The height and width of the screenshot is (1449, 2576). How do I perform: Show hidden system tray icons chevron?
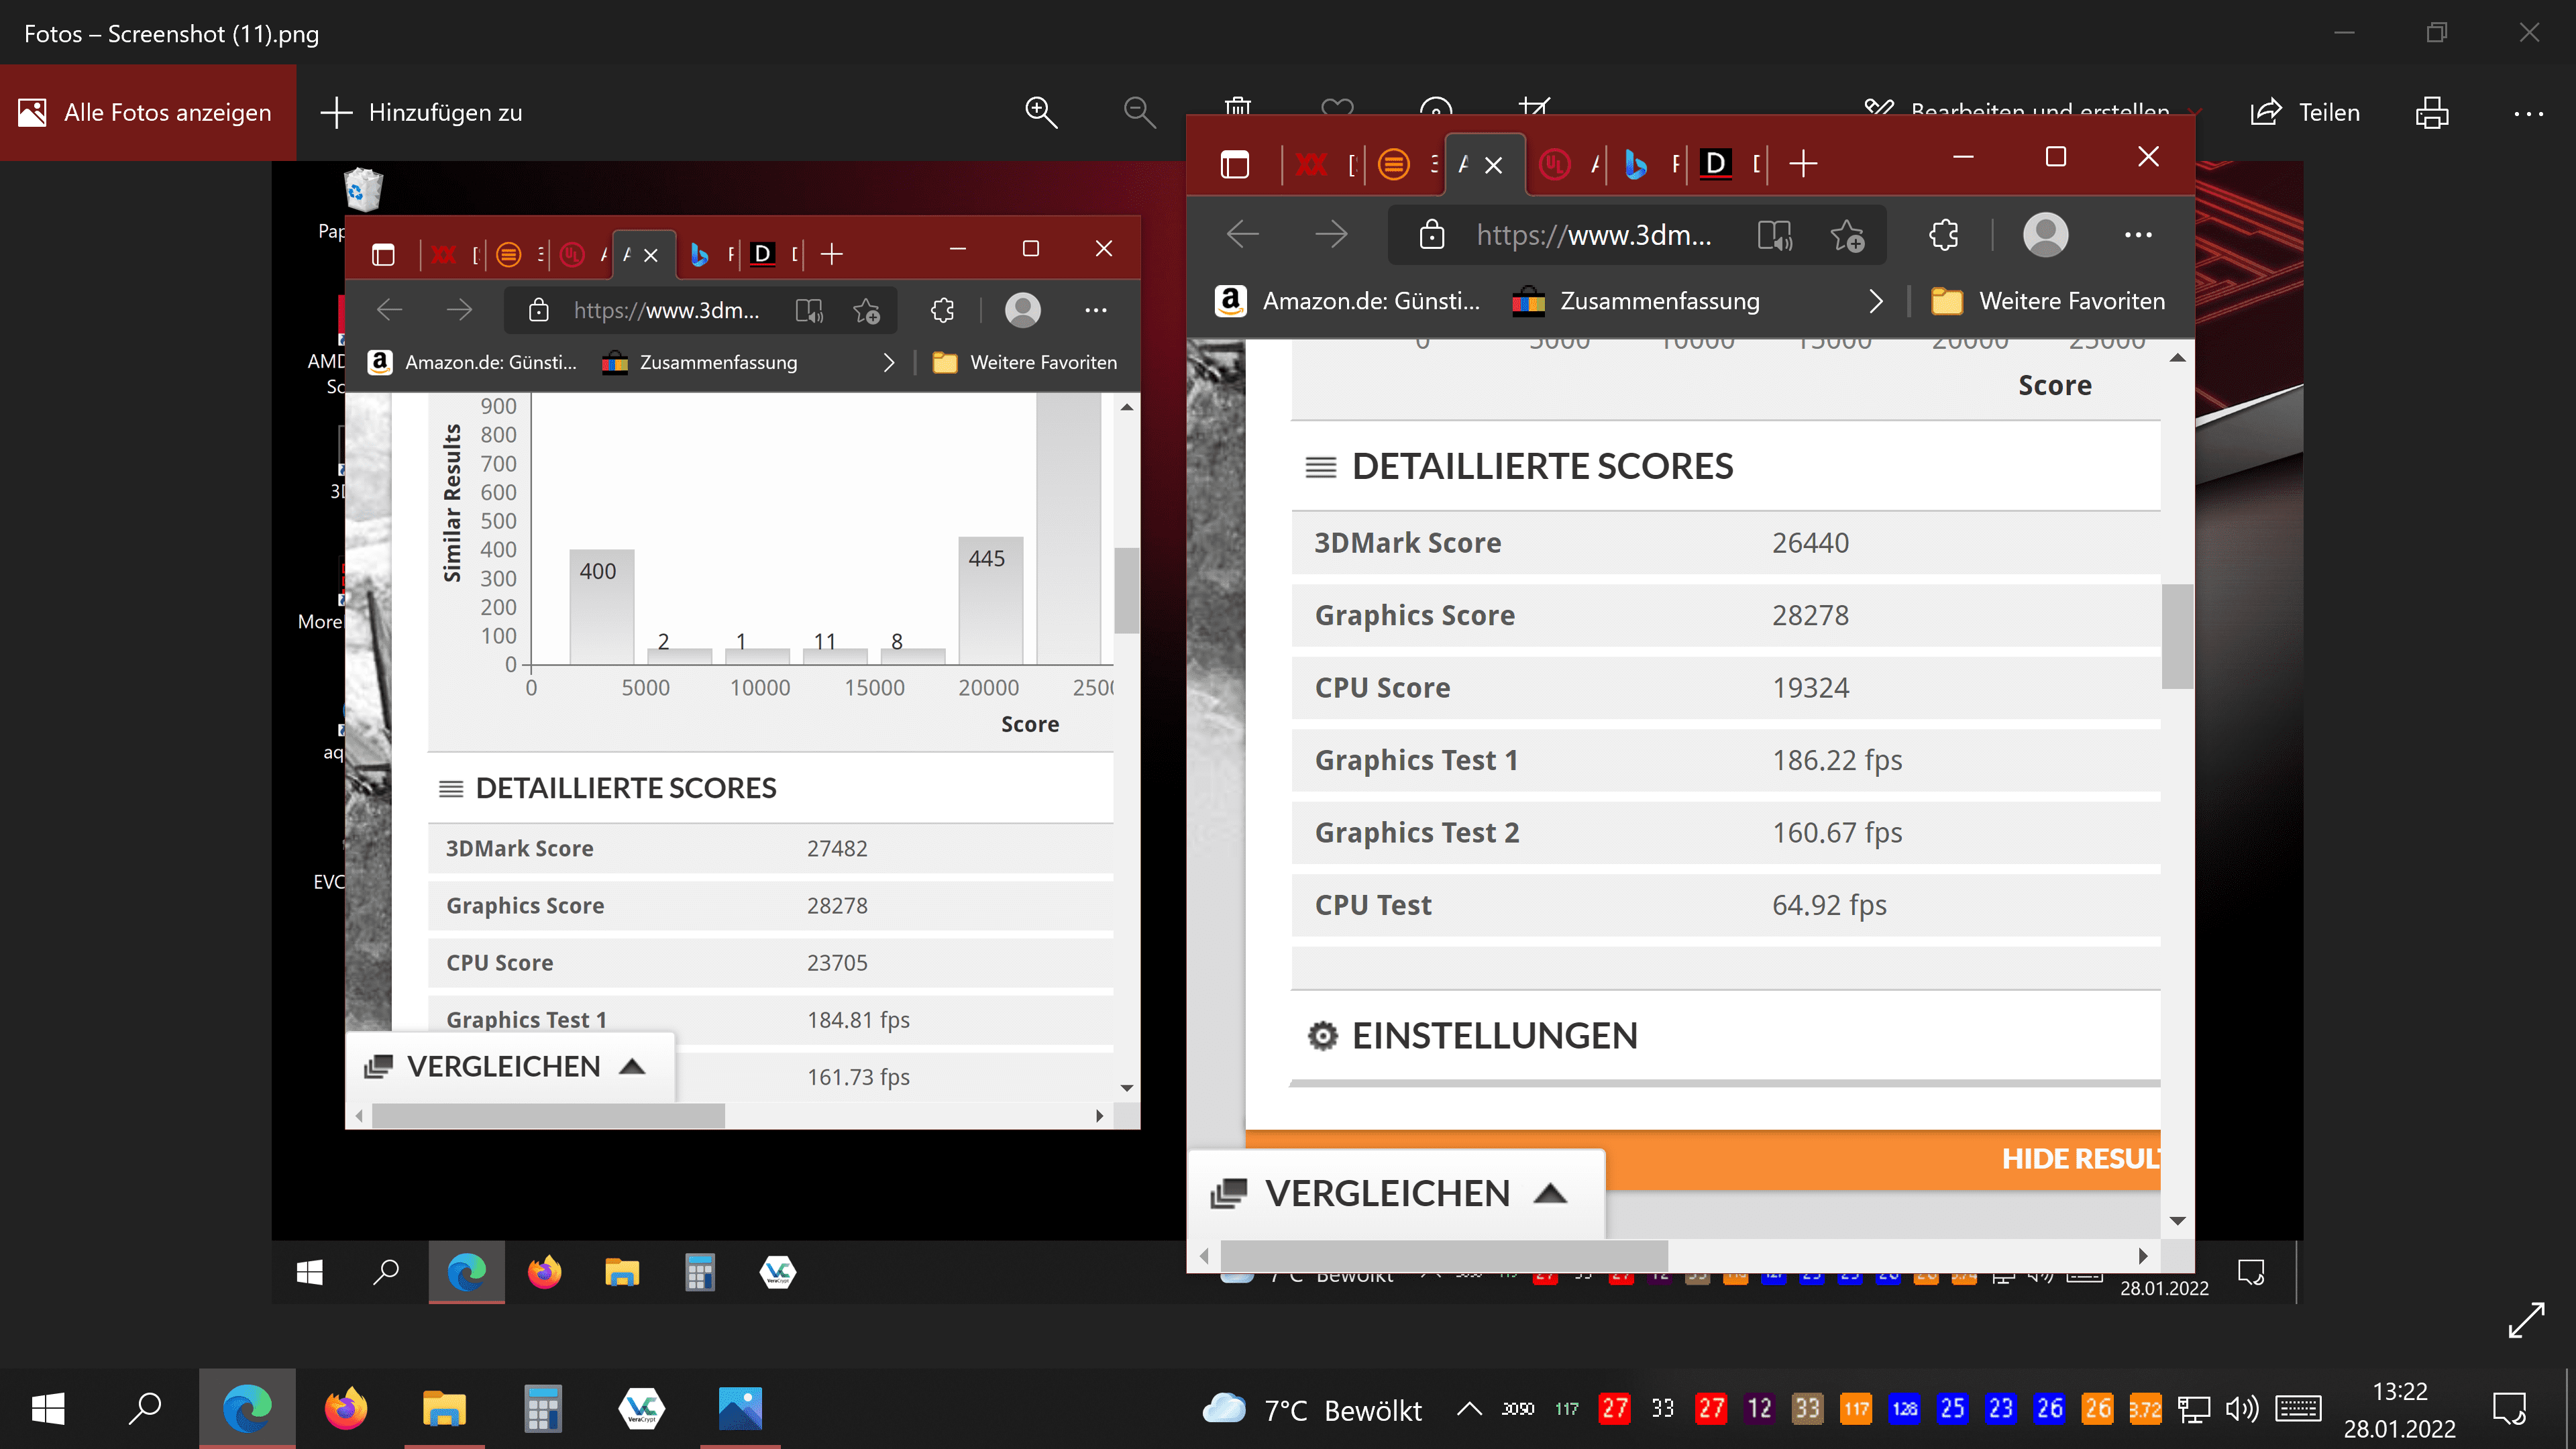pyautogui.click(x=1468, y=1408)
